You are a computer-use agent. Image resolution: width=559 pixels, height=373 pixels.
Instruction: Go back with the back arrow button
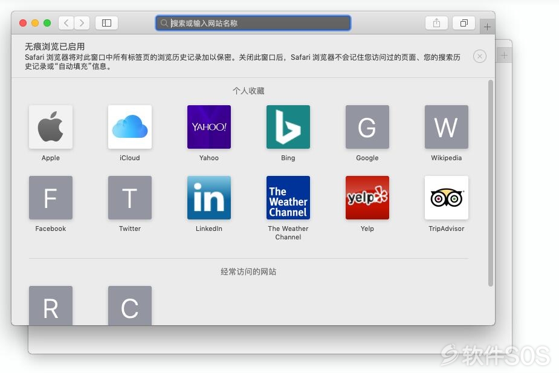coord(66,23)
